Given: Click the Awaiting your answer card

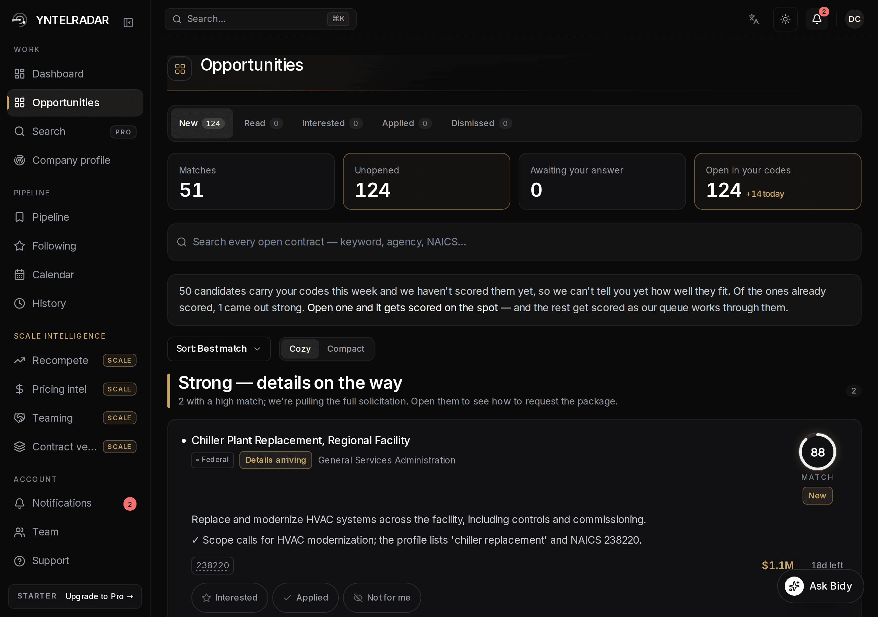Looking at the screenshot, I should point(602,182).
